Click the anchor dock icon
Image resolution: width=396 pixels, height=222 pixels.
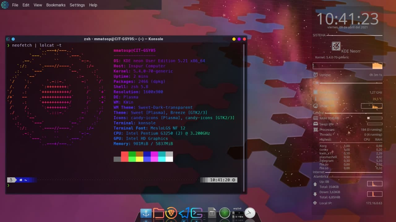[x=146, y=213]
